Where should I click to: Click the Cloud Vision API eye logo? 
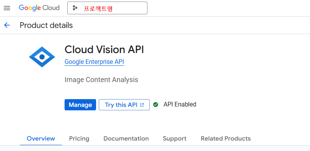click(x=42, y=57)
